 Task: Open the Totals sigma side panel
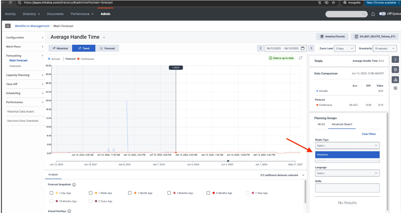pyautogui.click(x=395, y=59)
